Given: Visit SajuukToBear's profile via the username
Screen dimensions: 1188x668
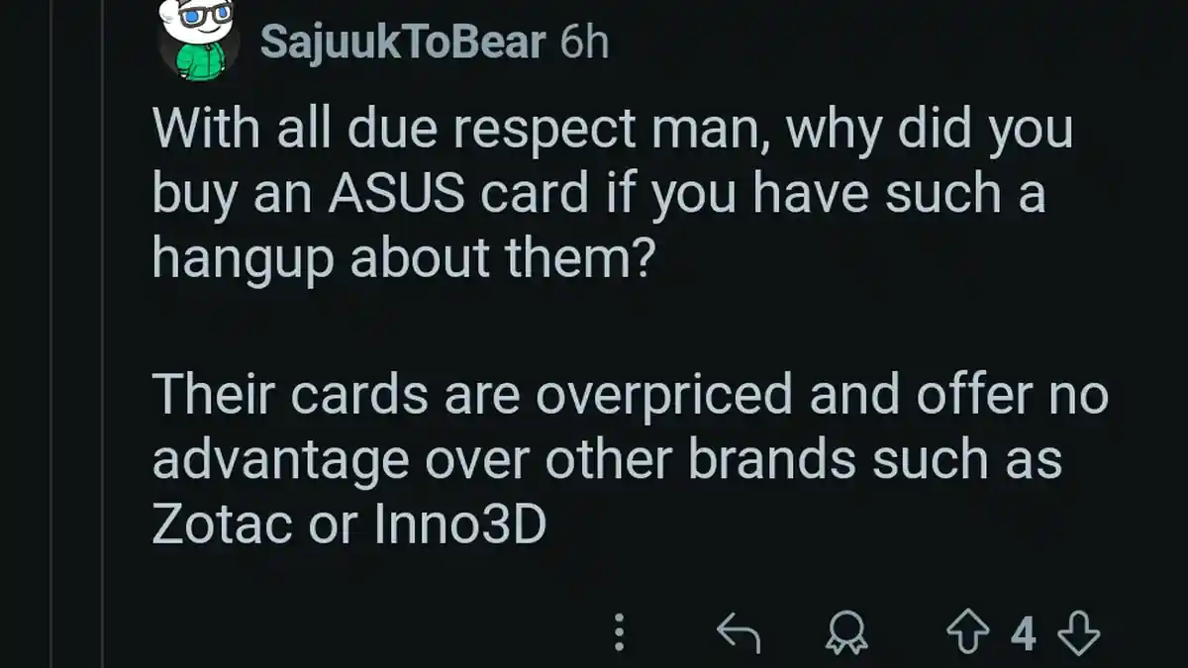Looking at the screenshot, I should [403, 42].
